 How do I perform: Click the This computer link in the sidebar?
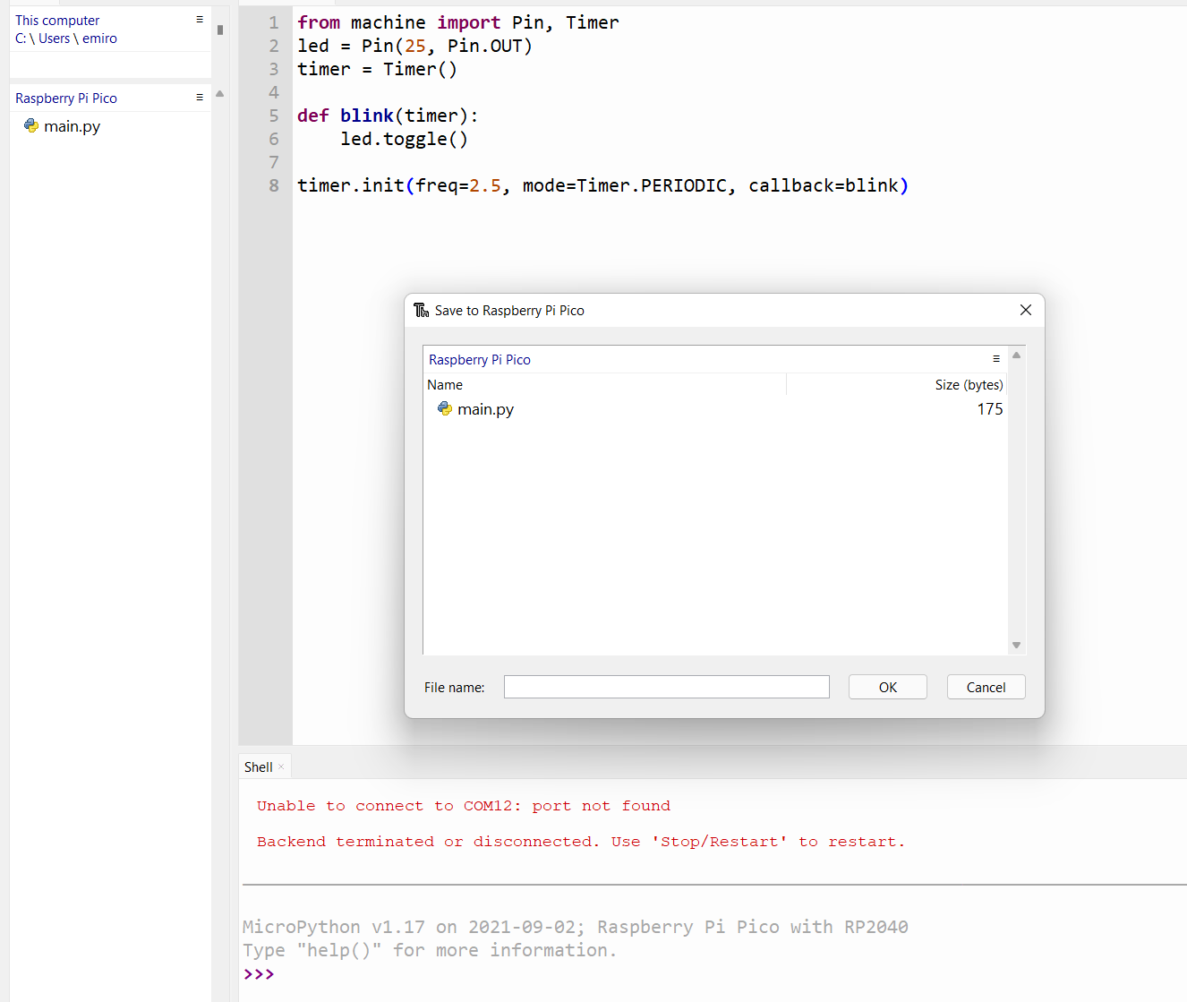pos(57,21)
